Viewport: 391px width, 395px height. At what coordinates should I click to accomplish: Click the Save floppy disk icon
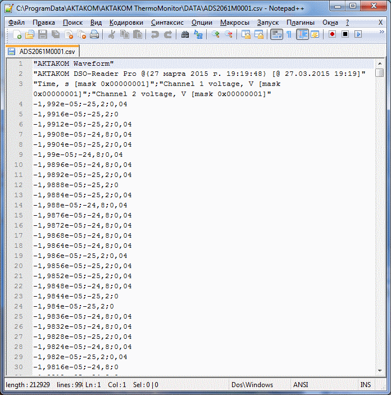(x=43, y=34)
